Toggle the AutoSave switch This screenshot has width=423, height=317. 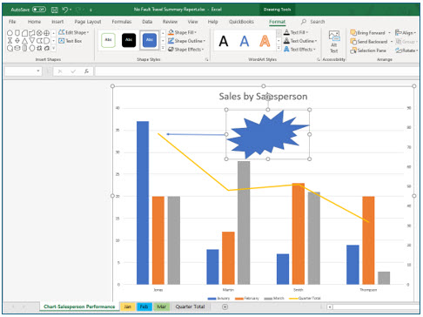point(39,10)
